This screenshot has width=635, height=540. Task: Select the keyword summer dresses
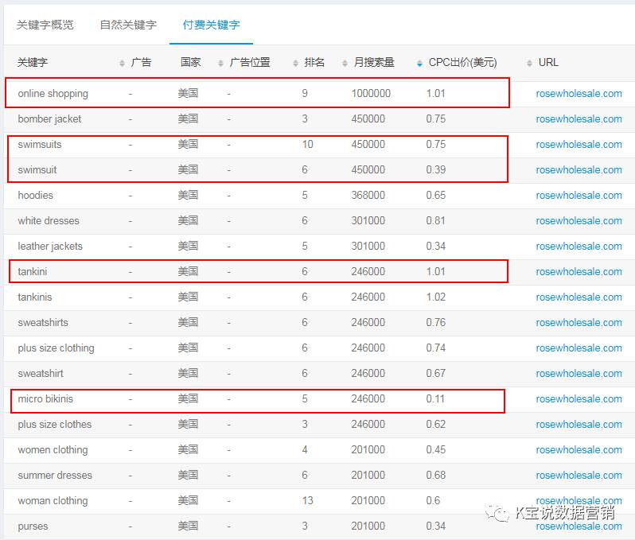click(x=55, y=476)
